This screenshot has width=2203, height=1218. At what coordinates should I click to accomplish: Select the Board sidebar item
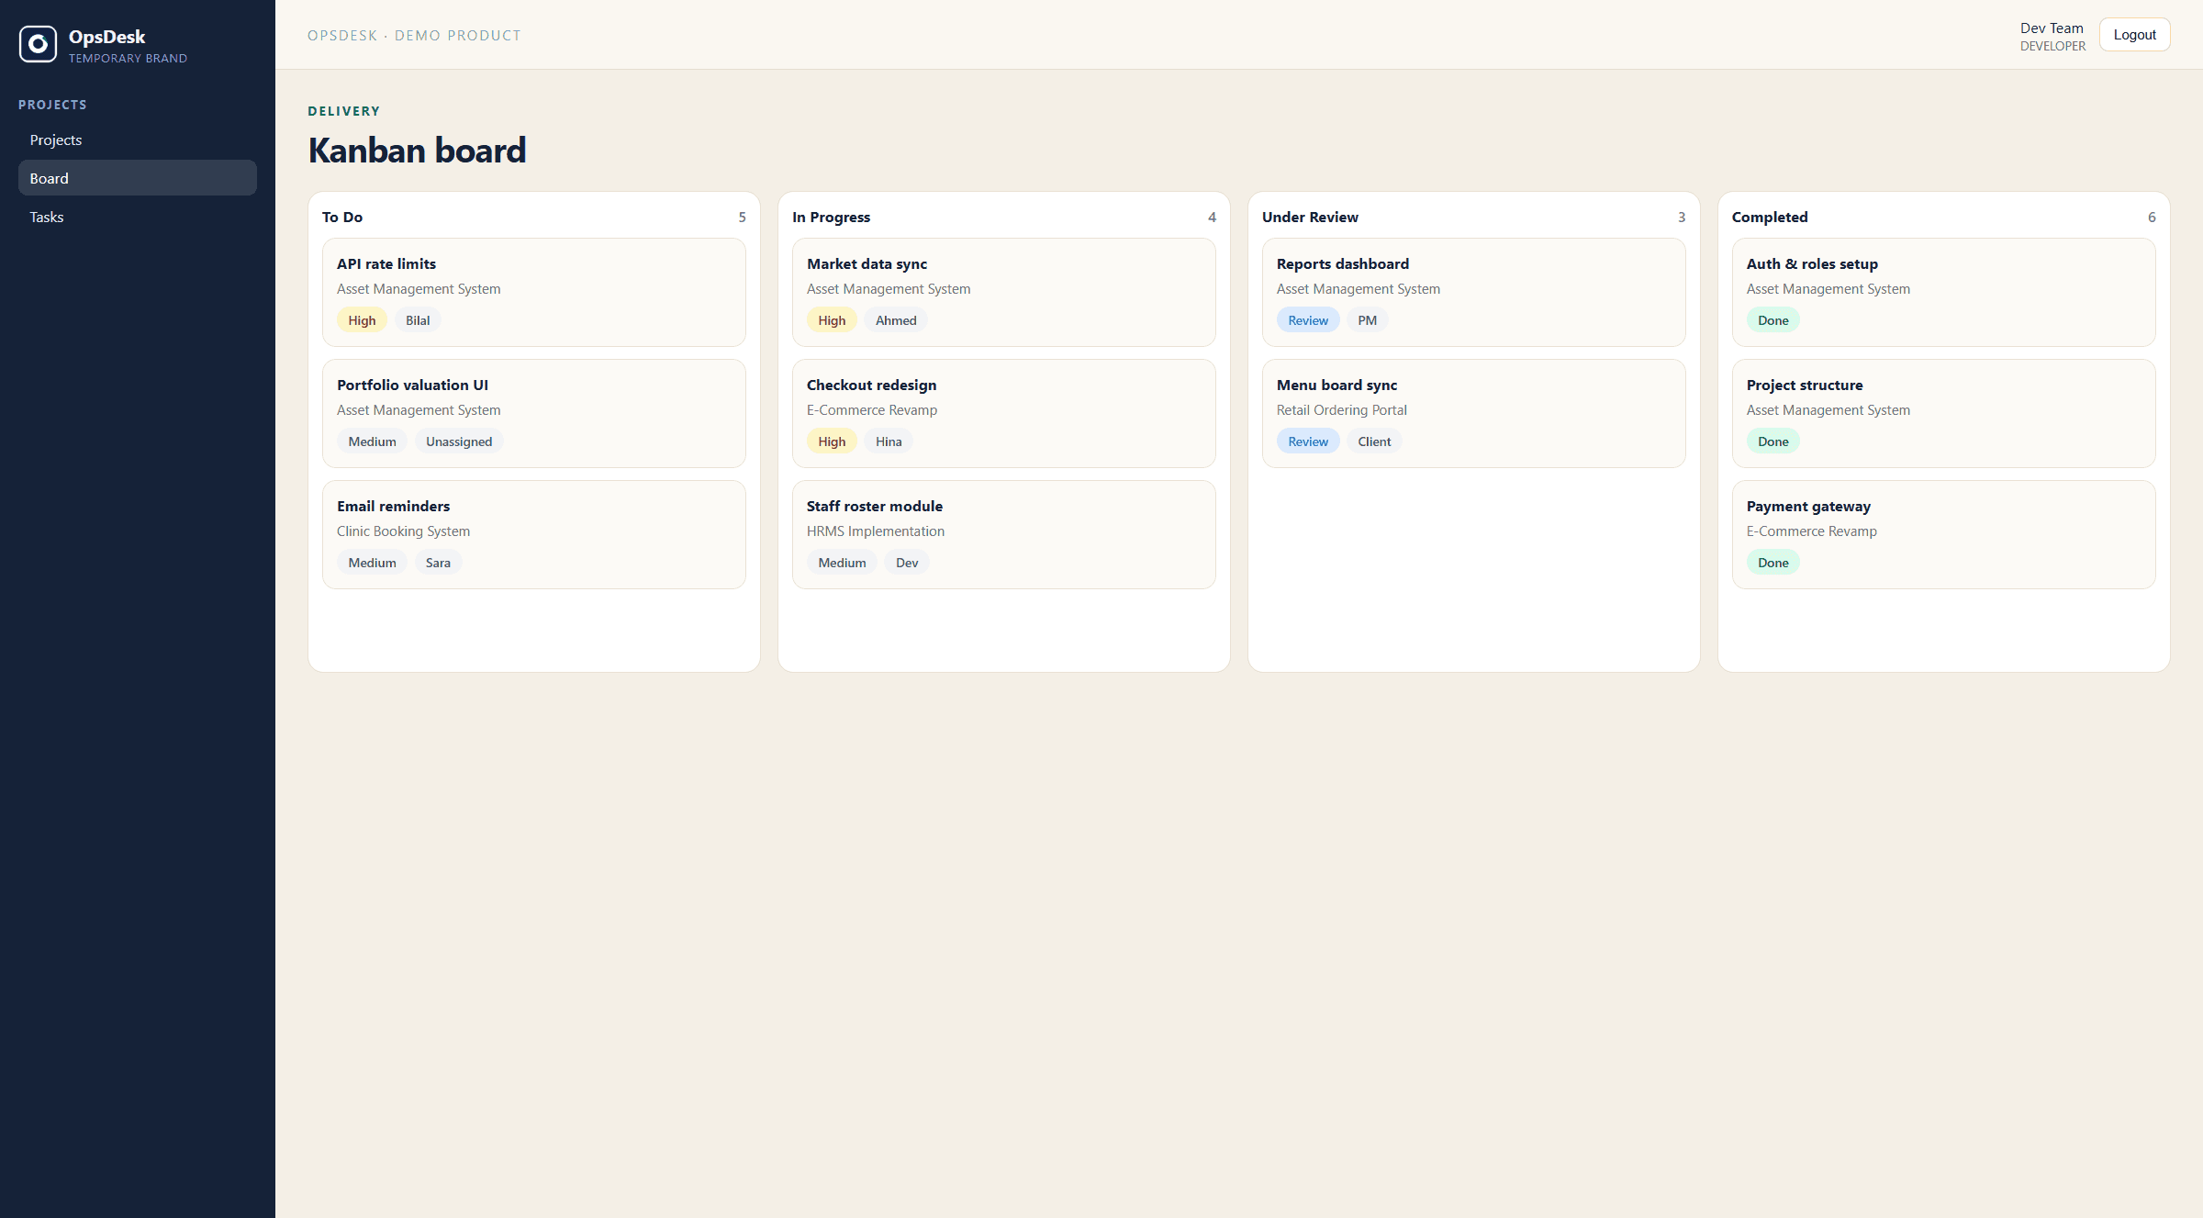(138, 178)
